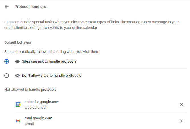
Task: Remove mail.google.com from the blocked list
Action: click(181, 121)
